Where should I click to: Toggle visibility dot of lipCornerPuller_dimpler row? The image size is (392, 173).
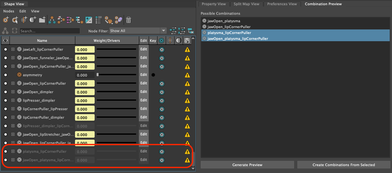pos(6,117)
